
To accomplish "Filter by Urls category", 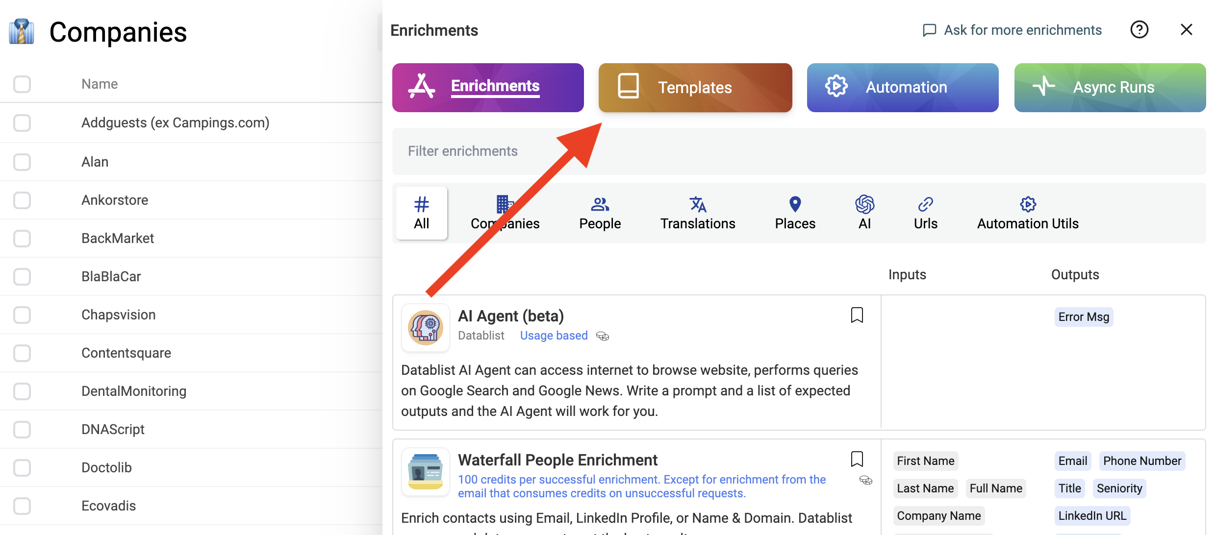I will [x=925, y=213].
